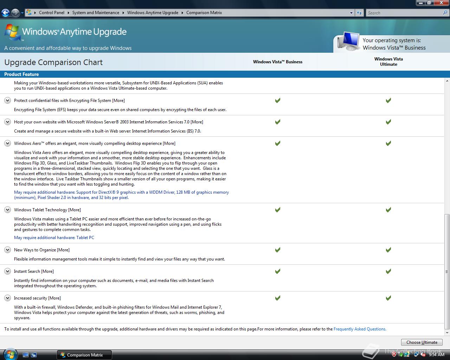Screen dimensions: 450x360
Task: Click 'Host your own website' [More] heading
Action: 109,122
